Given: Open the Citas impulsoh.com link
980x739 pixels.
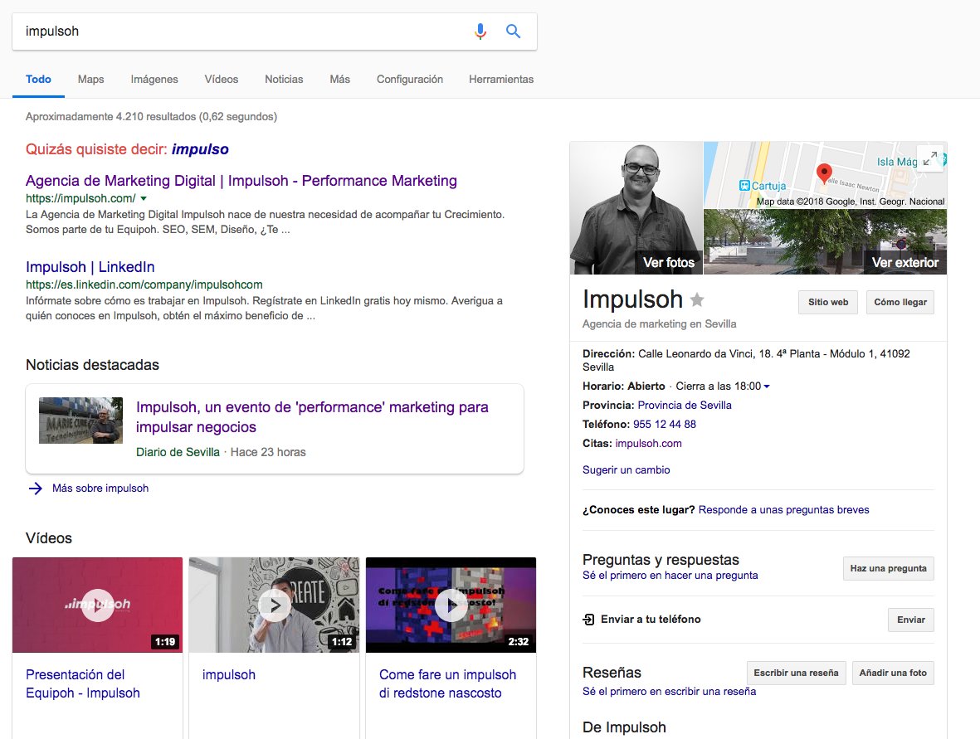Looking at the screenshot, I should 648,444.
